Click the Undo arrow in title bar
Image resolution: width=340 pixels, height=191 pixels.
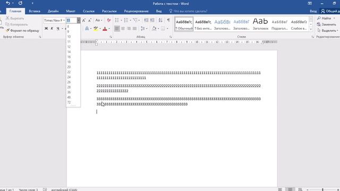point(8,3)
